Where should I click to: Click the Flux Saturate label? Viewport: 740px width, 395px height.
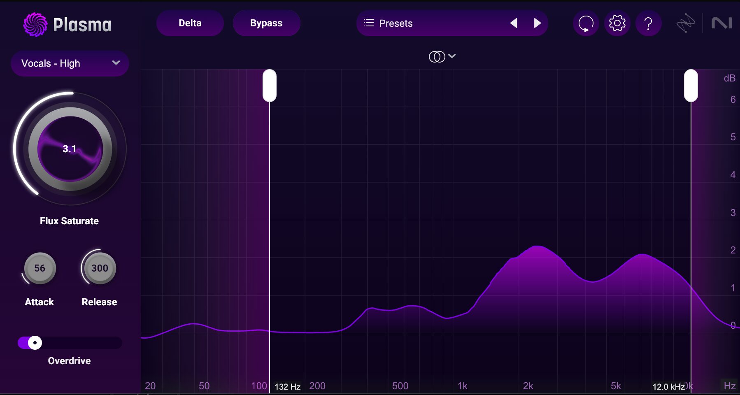pyautogui.click(x=69, y=221)
